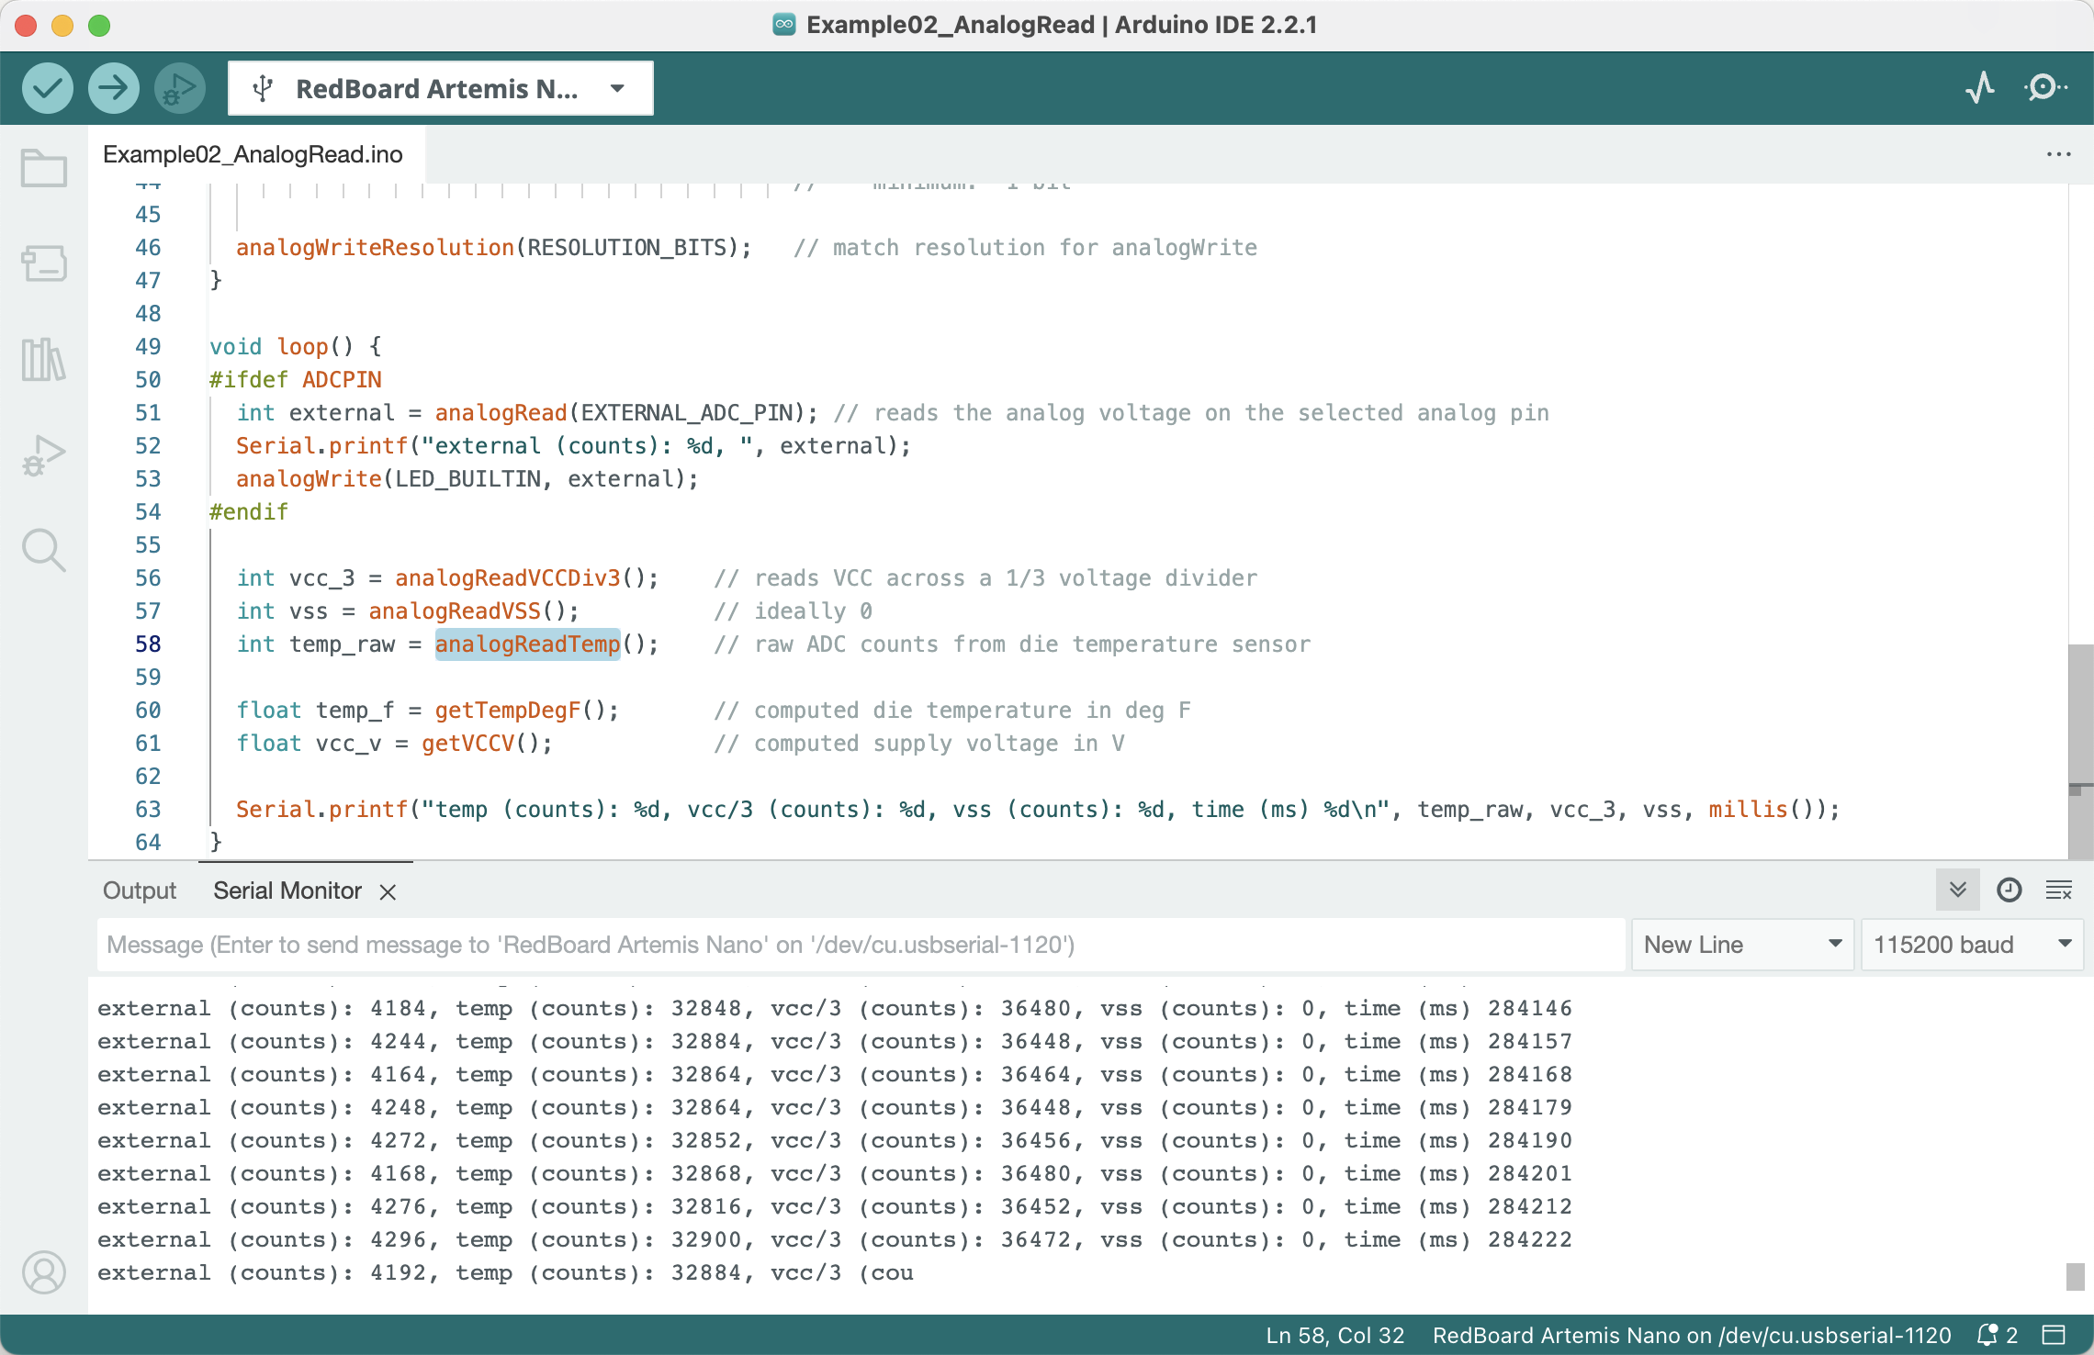The height and width of the screenshot is (1355, 2094).
Task: Click line number 49 in gutter
Action: click(x=148, y=346)
